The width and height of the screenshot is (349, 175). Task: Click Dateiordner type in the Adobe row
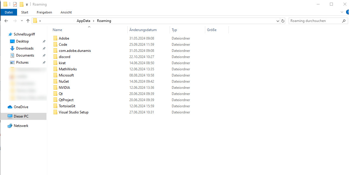click(x=181, y=38)
